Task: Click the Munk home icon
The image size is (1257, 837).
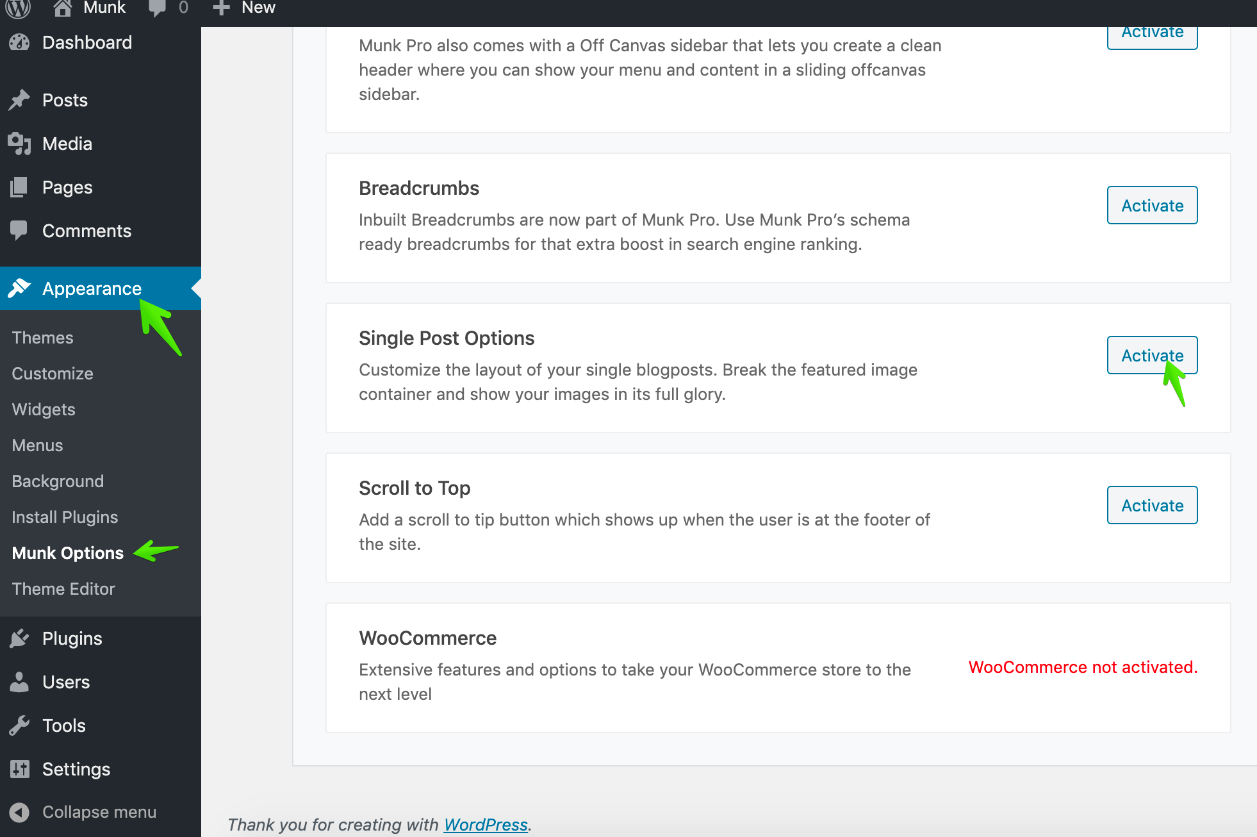Action: tap(62, 8)
